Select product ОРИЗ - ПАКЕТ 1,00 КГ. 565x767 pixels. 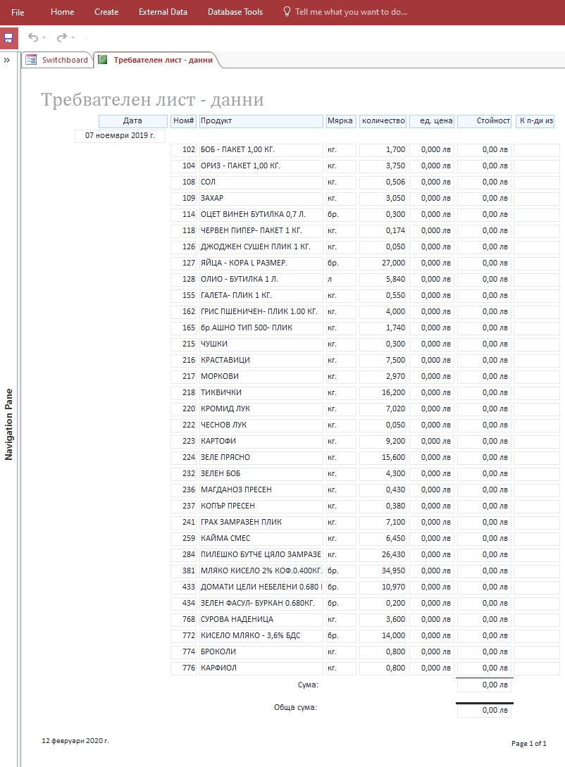(261, 166)
